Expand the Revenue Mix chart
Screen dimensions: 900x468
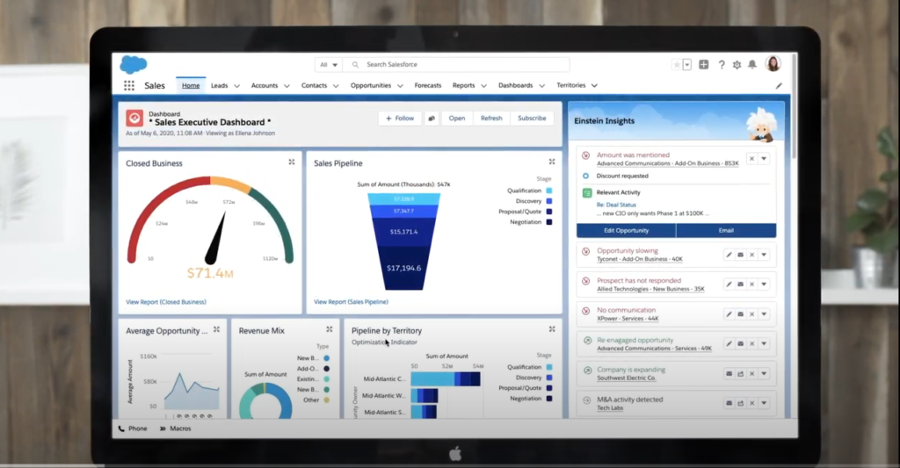coord(329,329)
